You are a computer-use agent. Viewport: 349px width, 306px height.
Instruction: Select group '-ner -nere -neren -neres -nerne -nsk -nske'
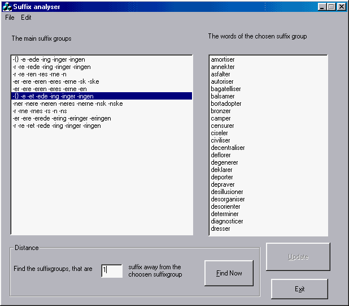[x=102, y=104]
